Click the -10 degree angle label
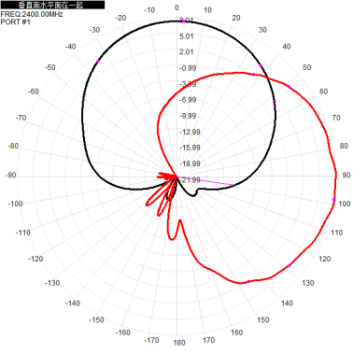353x353 pixels. (x=149, y=10)
